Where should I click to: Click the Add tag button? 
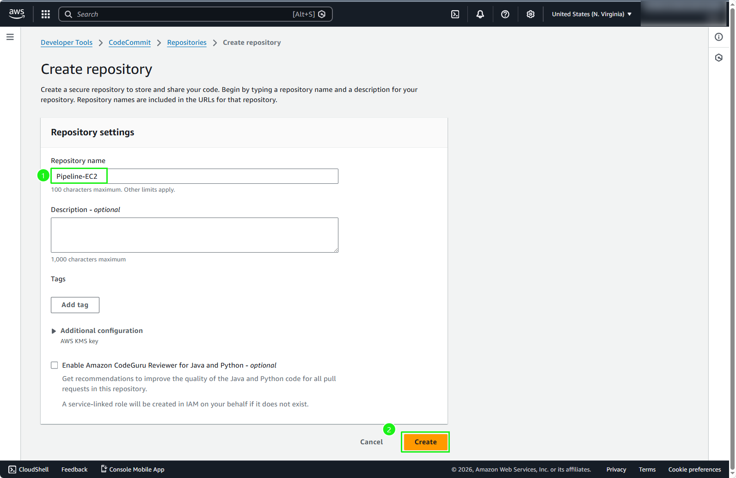point(75,305)
